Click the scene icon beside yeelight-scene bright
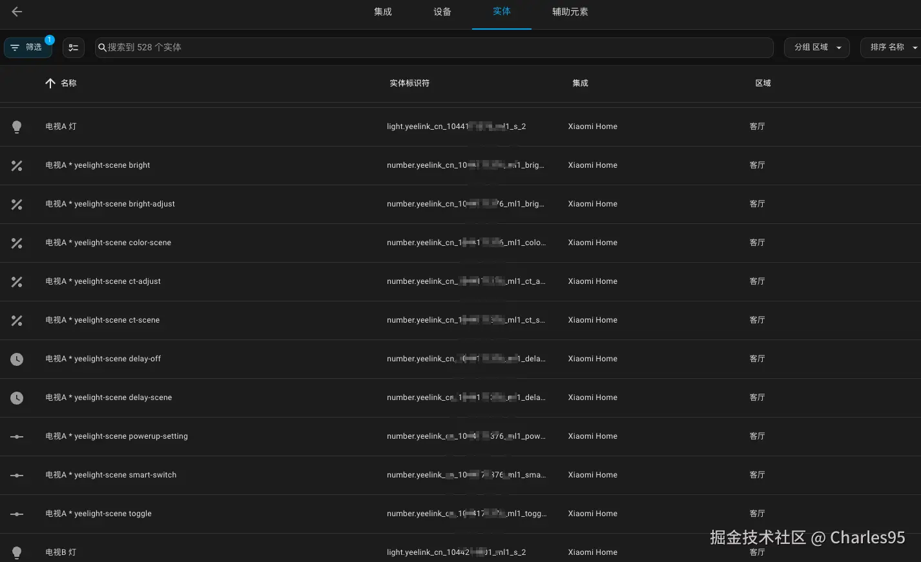The image size is (921, 562). (x=17, y=165)
